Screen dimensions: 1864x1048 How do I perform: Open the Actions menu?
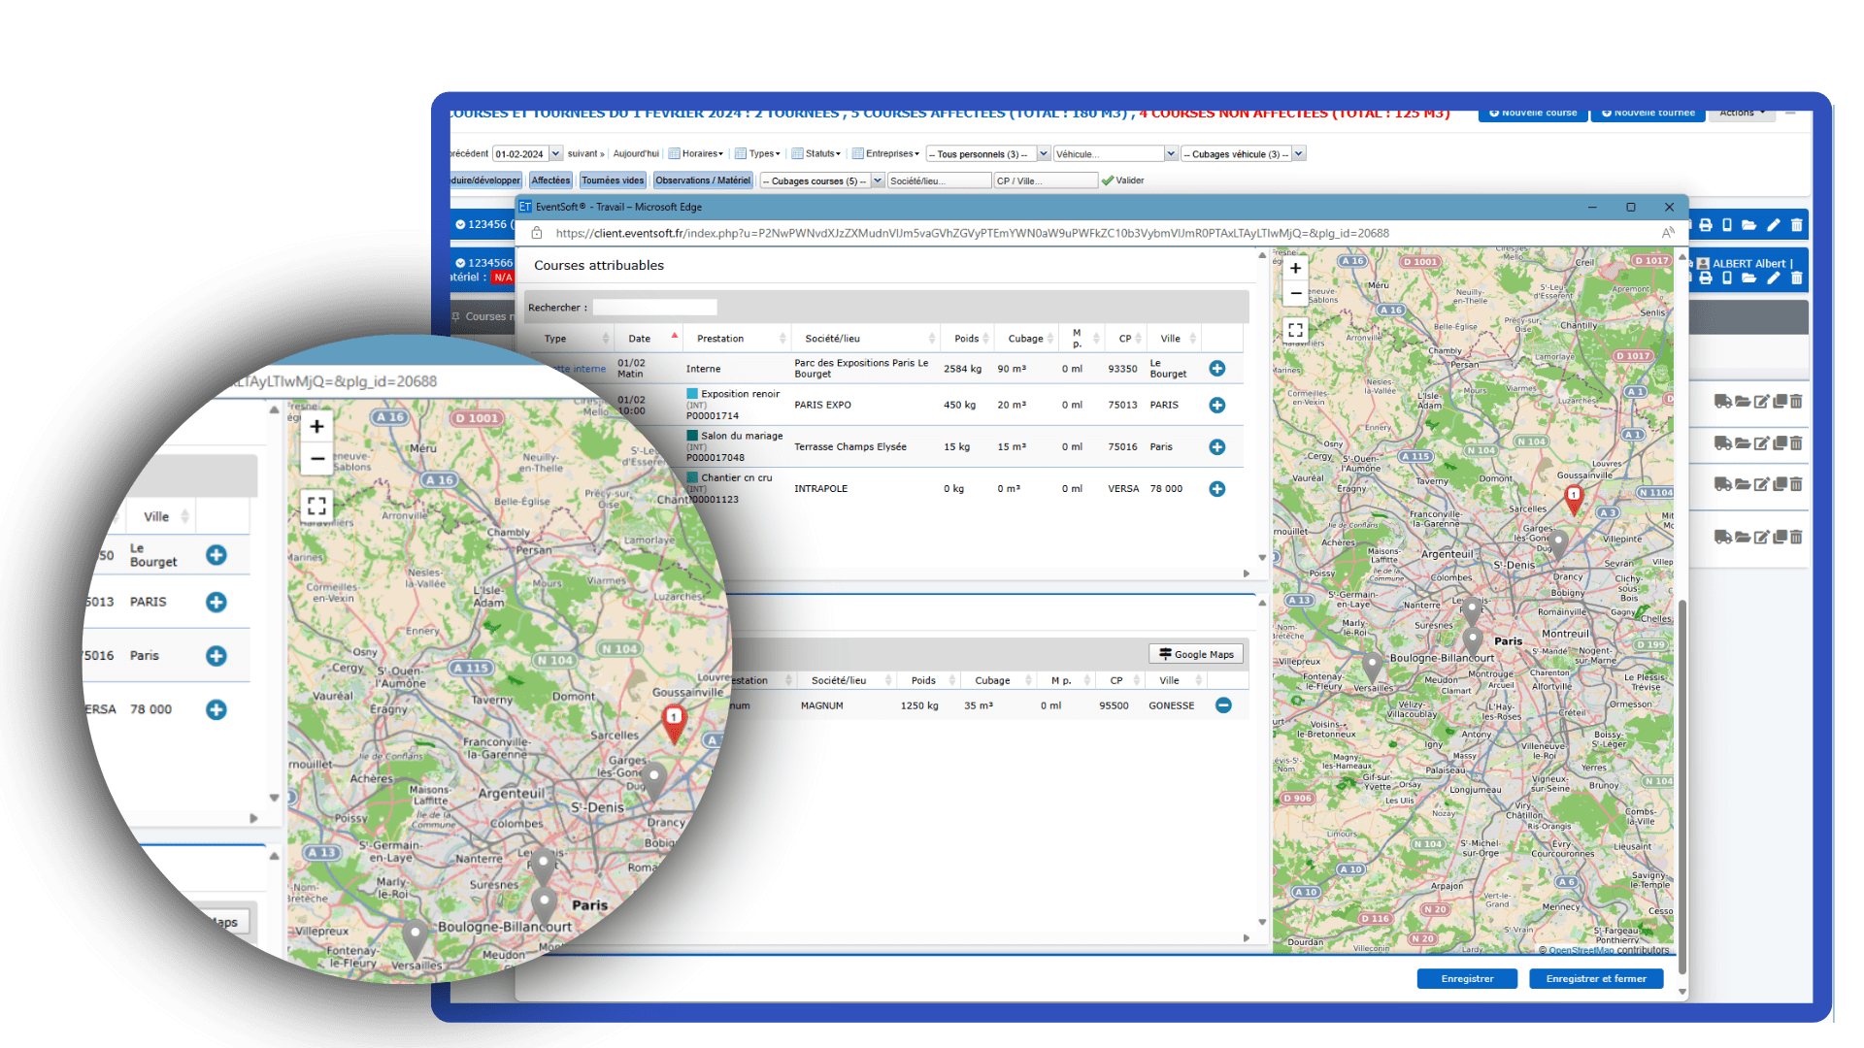1742,113
